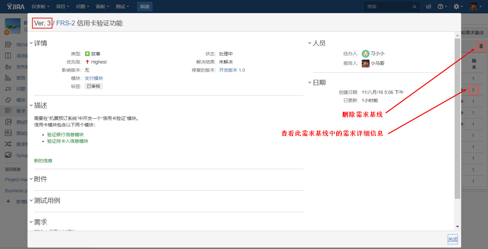Image resolution: width=488 pixels, height=249 pixels.
Task: Click the dialog vertical scrollbar thumb
Action: pyautogui.click(x=457, y=119)
